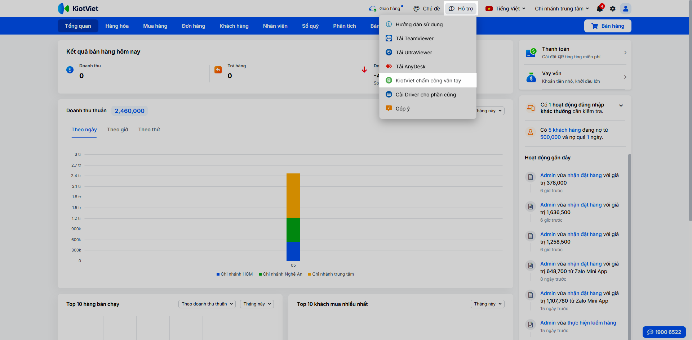Click the document icon beside 648,700 order

pyautogui.click(x=531, y=266)
